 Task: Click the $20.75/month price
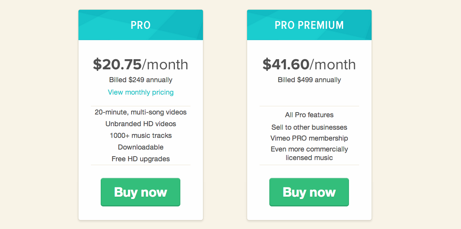coord(141,64)
